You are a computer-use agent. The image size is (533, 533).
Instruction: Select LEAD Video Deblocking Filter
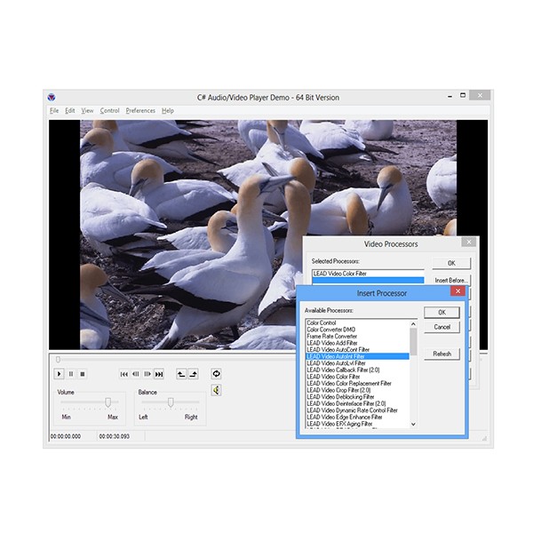tap(346, 396)
